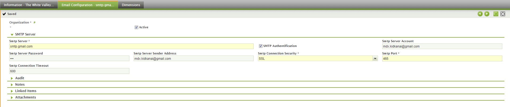Viewport: 510px width, 107px height.
Task: Focus the Smtp Server Password field
Action: click(69, 59)
